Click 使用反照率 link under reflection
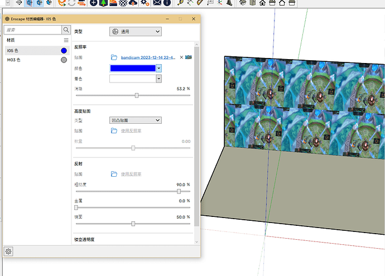Image resolution: width=385 pixels, height=276 pixels. pyautogui.click(x=131, y=174)
